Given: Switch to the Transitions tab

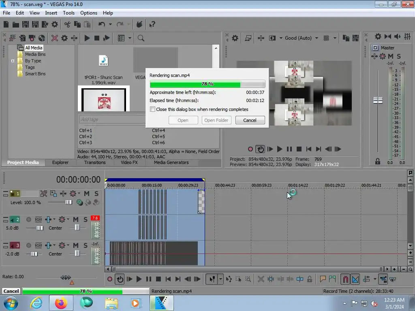Looking at the screenshot, I should (95, 162).
